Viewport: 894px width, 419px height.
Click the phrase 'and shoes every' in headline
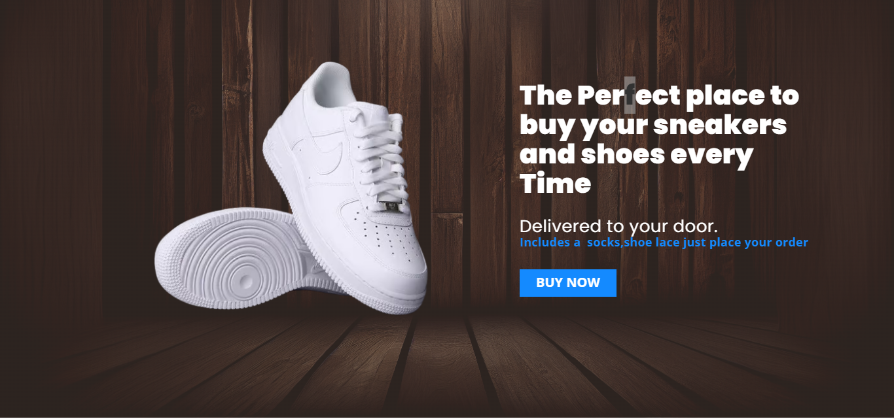point(636,155)
